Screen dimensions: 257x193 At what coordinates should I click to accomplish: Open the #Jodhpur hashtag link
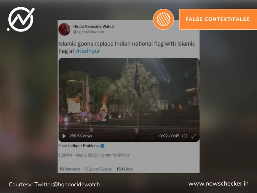[x=88, y=51]
